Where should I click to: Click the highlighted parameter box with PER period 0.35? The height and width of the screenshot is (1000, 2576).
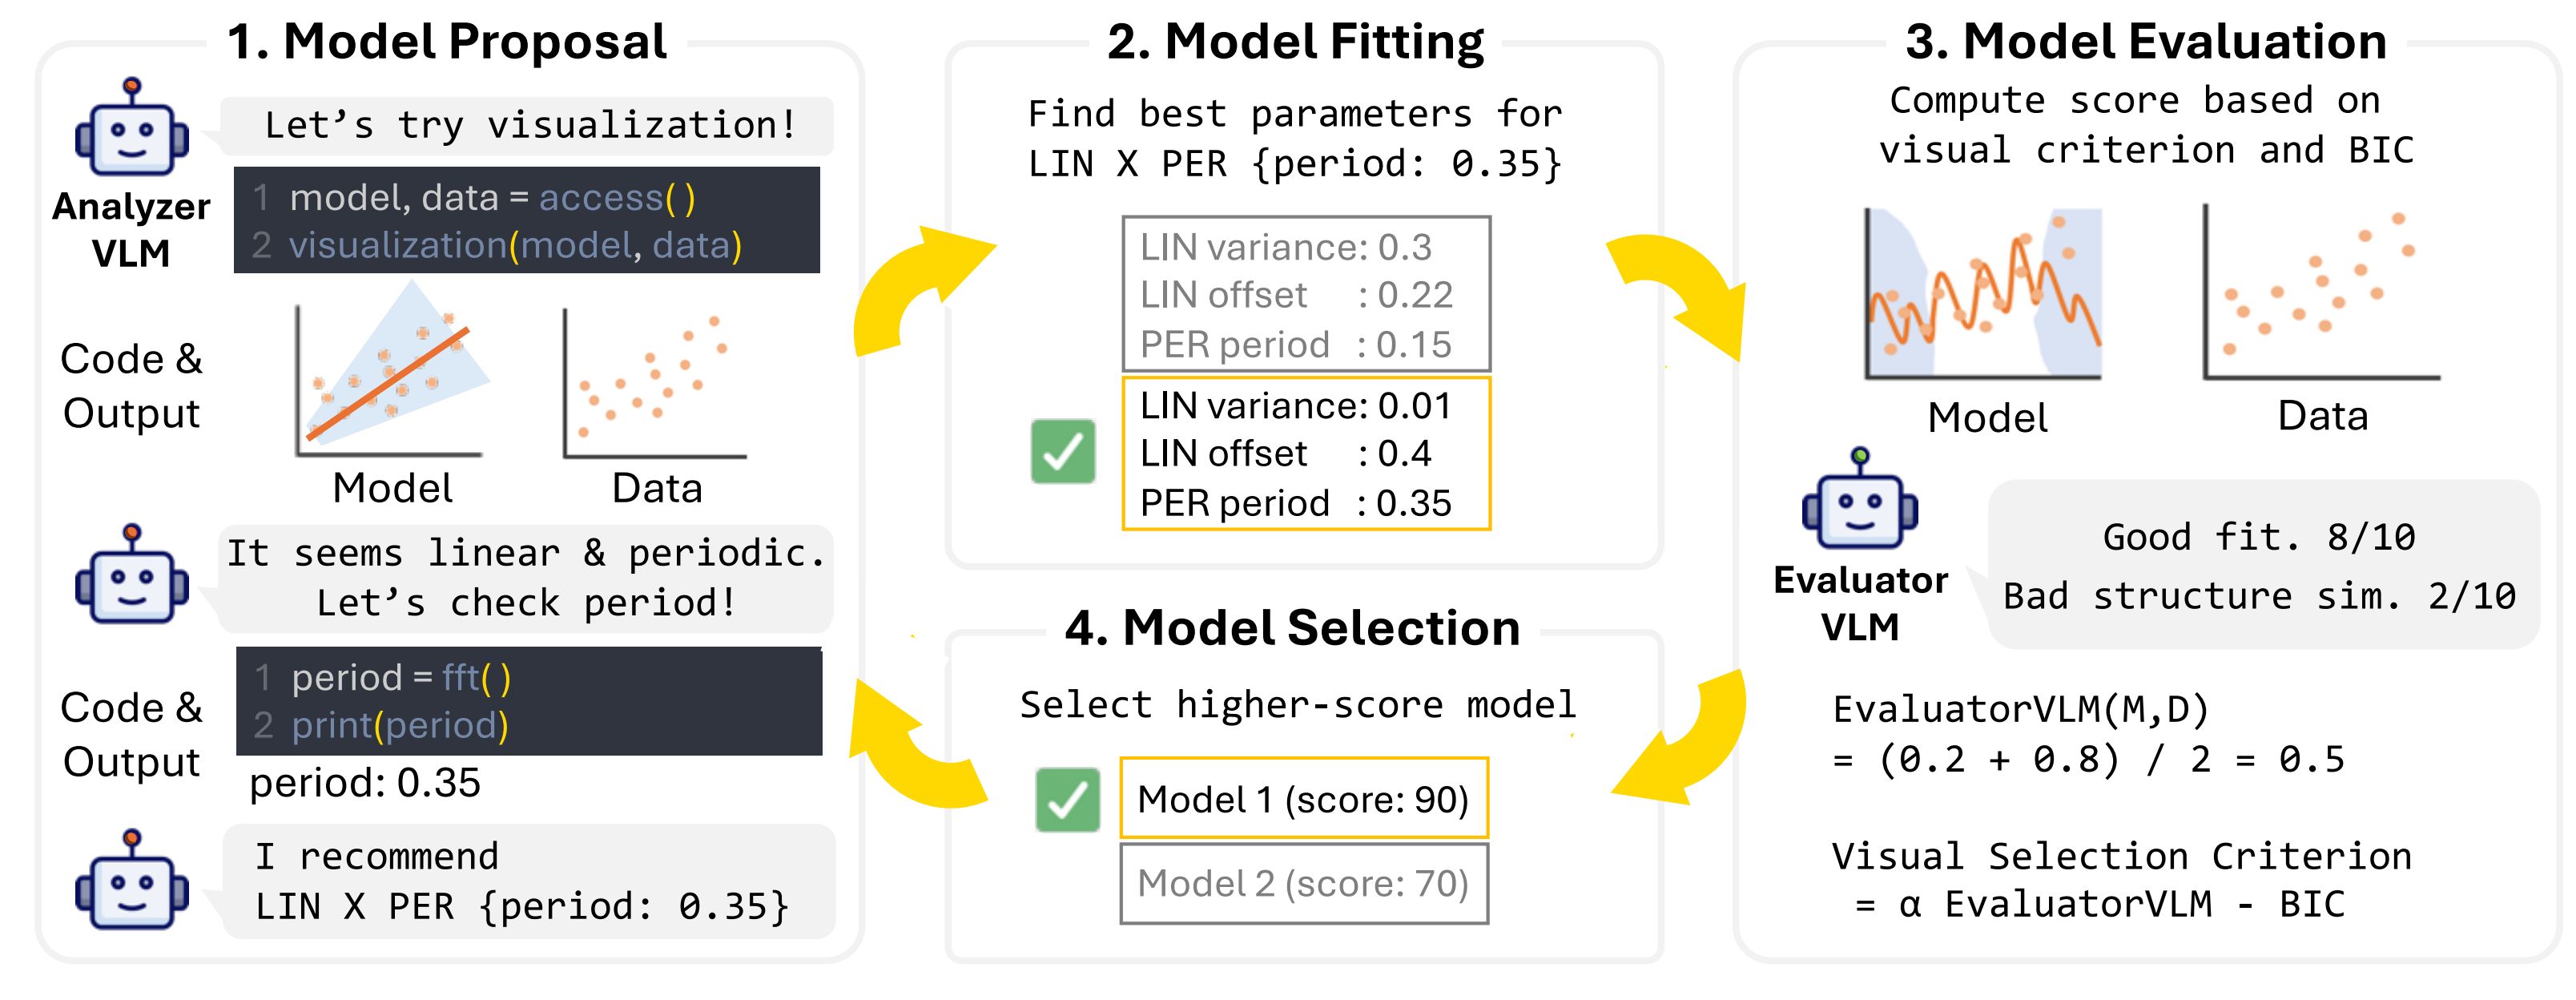(x=1306, y=453)
